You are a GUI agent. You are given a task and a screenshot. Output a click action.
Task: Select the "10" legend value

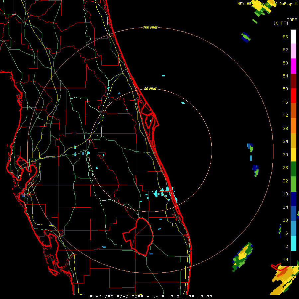[x=285, y=220]
